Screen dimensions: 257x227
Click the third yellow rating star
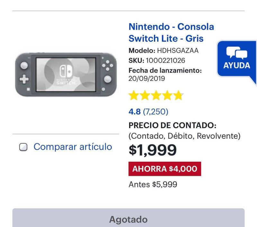tap(156, 95)
